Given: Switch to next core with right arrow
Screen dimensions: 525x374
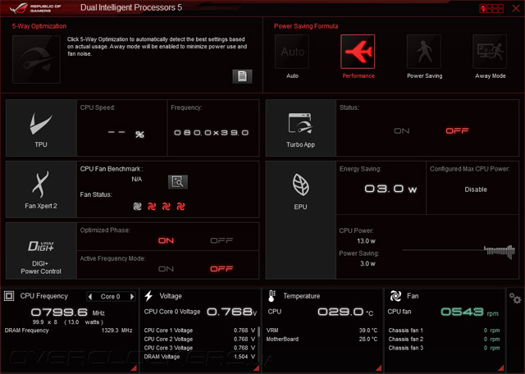Looking at the screenshot, I should 132,296.
